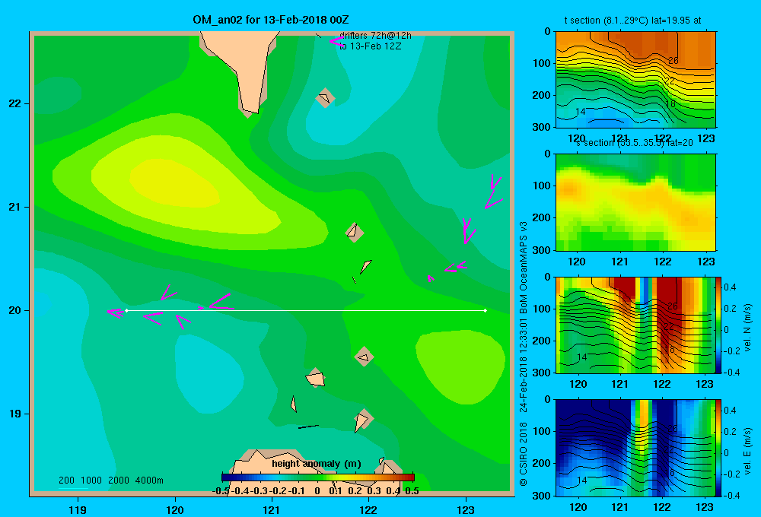The width and height of the screenshot is (761, 517).
Task: Click the "-0.5" value on height anomaly scale
Action: (221, 491)
